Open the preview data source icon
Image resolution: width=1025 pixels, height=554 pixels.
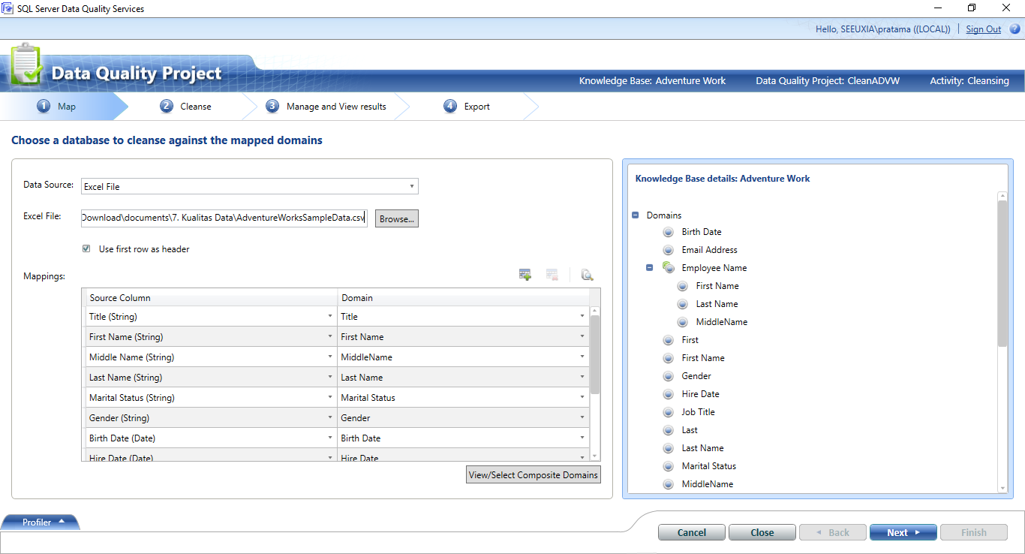(x=588, y=275)
